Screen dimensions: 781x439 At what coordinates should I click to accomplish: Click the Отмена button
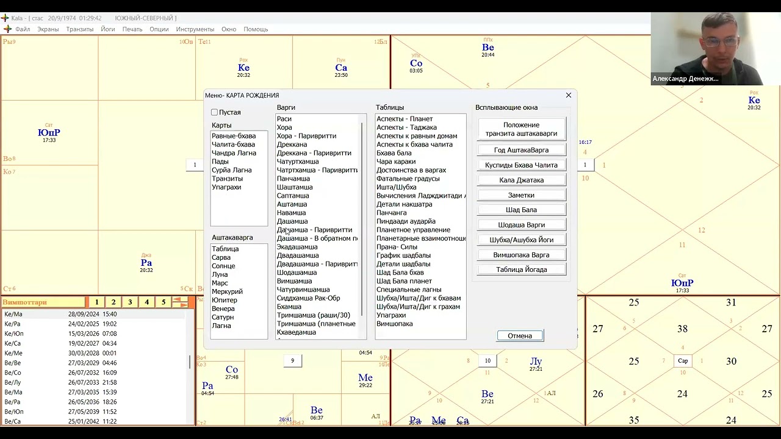pos(520,336)
